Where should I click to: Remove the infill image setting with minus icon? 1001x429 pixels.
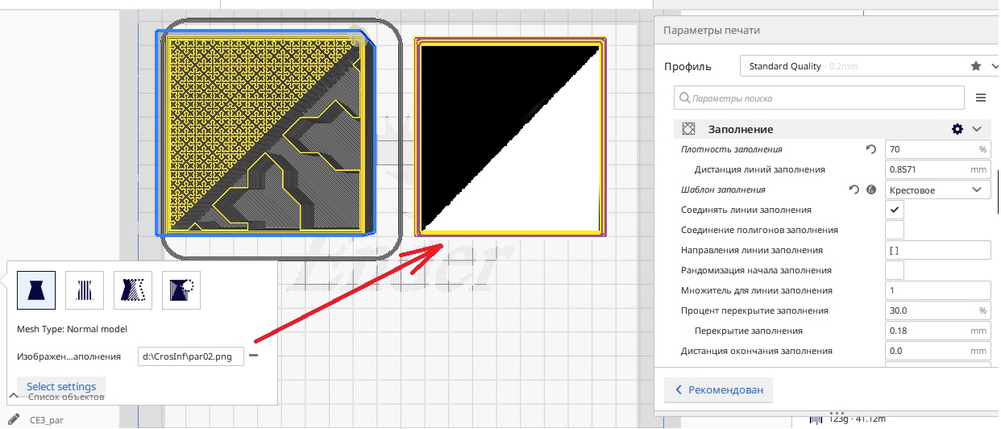point(253,356)
